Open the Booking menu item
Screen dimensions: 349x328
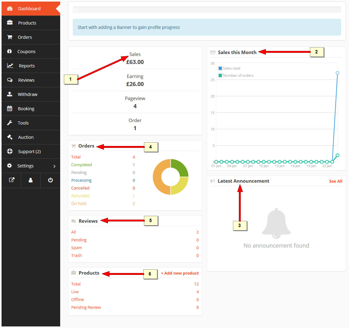[31, 108]
